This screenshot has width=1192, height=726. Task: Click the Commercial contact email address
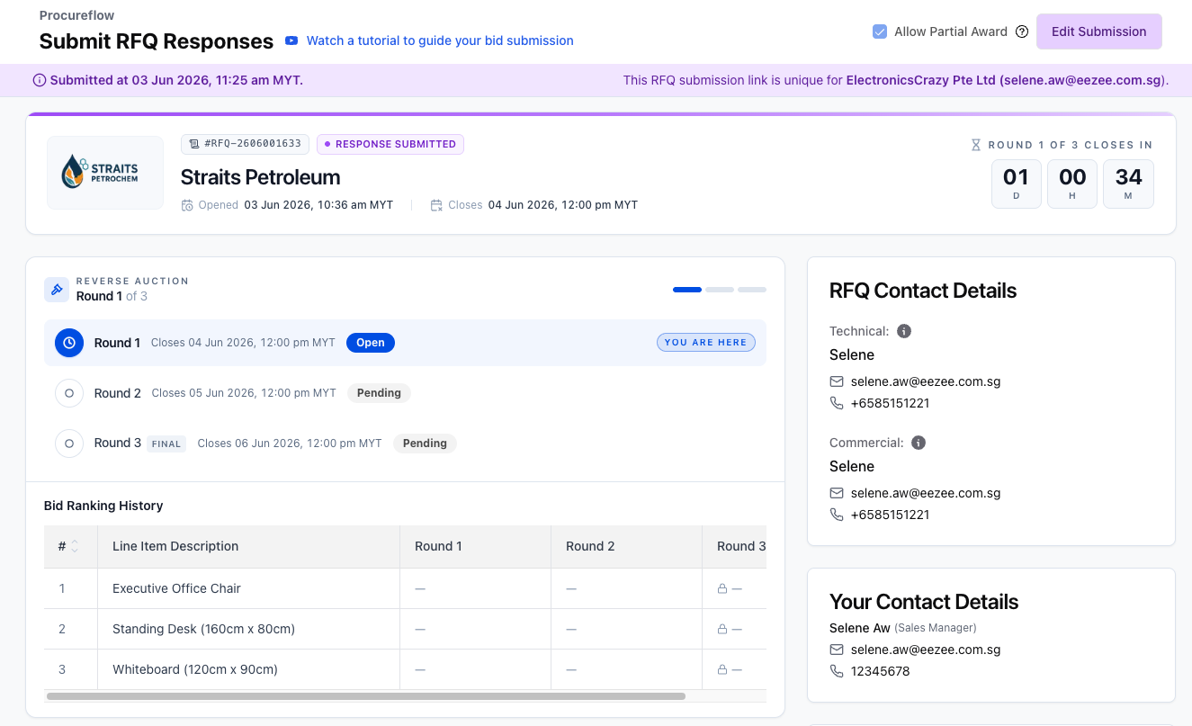(926, 493)
